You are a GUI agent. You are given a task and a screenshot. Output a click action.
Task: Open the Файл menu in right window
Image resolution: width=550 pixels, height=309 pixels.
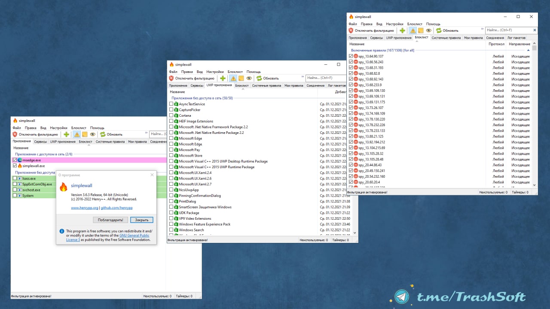[353, 24]
